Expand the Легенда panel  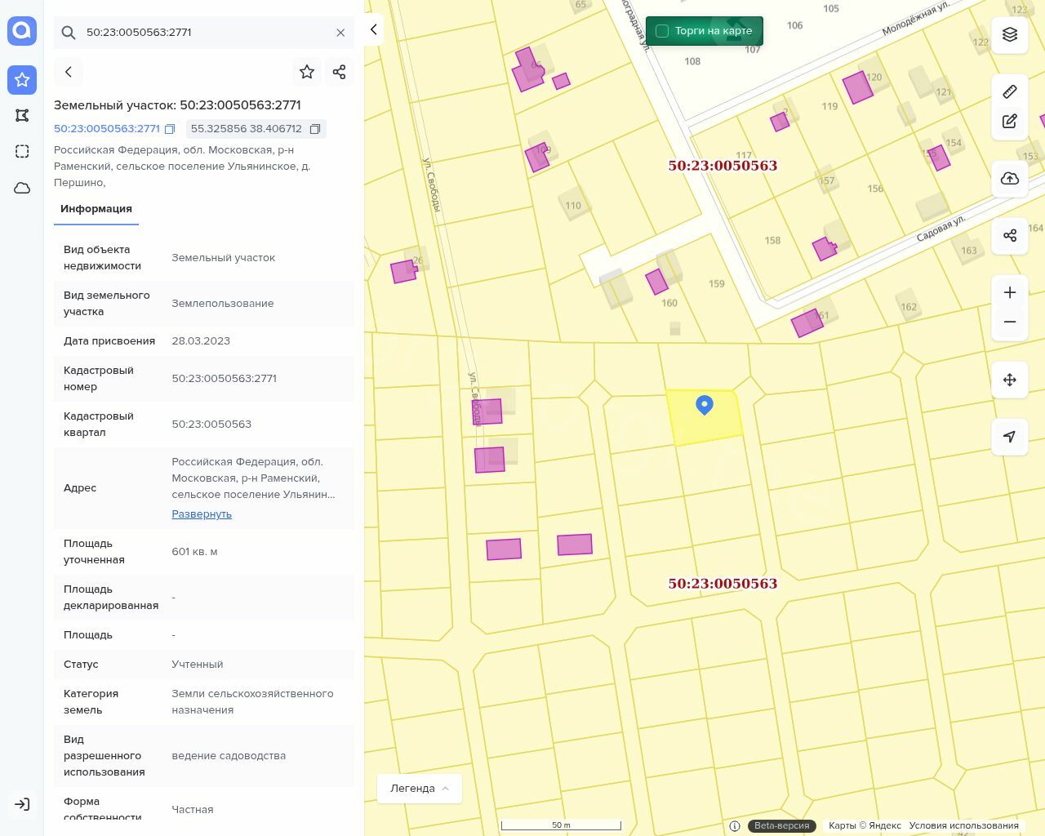(420, 789)
